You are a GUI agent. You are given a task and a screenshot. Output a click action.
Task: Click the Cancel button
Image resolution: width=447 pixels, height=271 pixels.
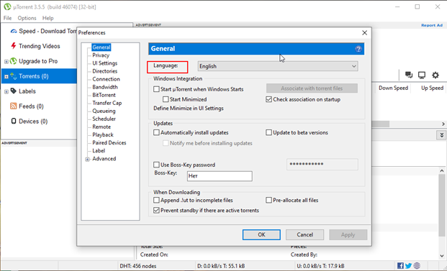pyautogui.click(x=304, y=235)
